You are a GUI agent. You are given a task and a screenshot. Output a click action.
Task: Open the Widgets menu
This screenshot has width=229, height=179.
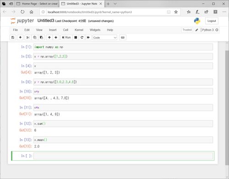click(x=95, y=30)
